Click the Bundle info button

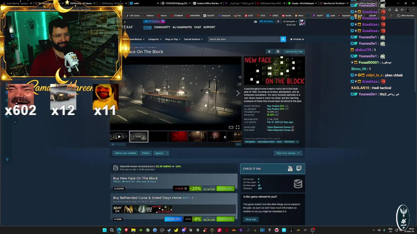coord(173,219)
